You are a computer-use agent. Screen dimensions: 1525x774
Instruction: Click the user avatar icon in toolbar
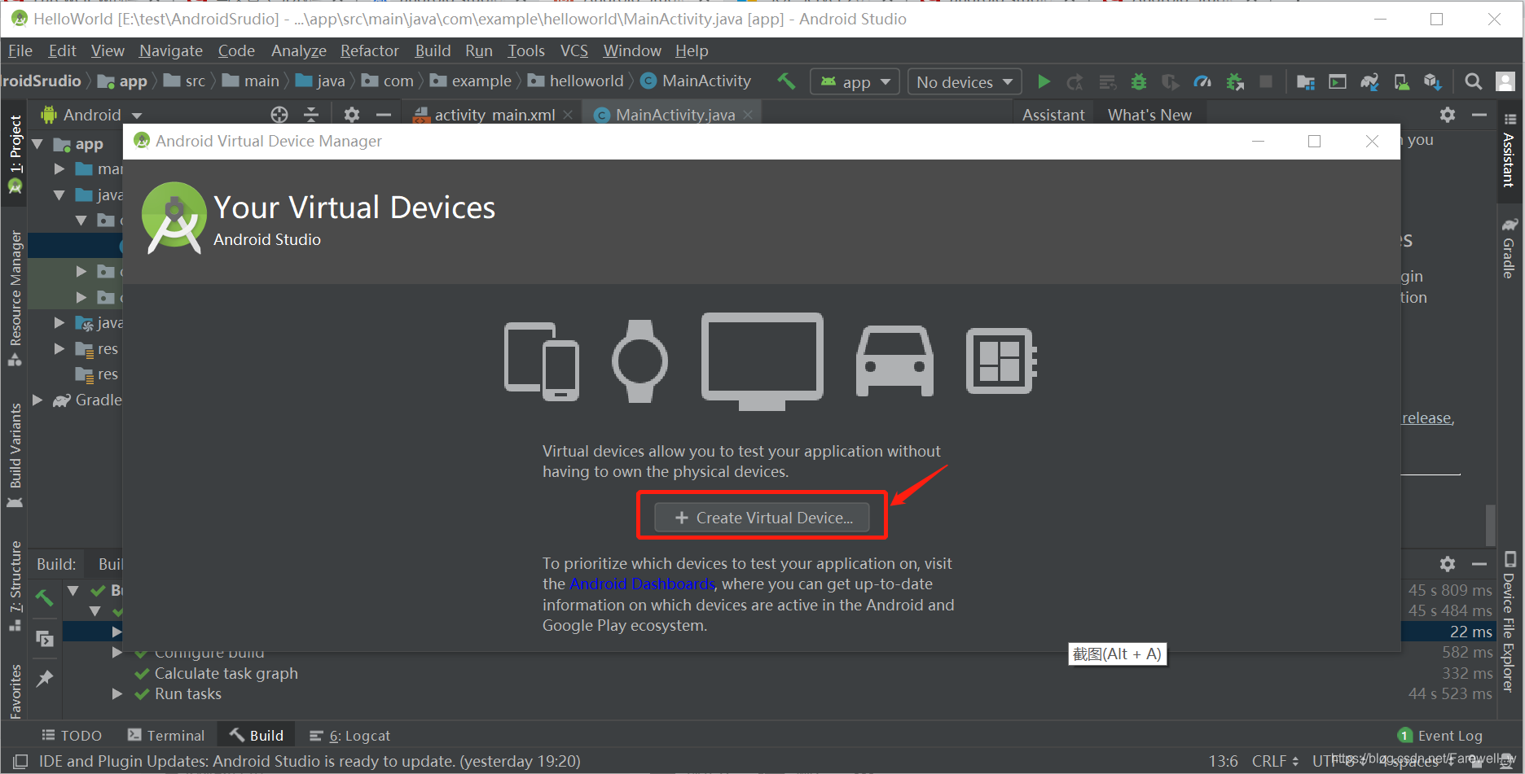[x=1505, y=81]
